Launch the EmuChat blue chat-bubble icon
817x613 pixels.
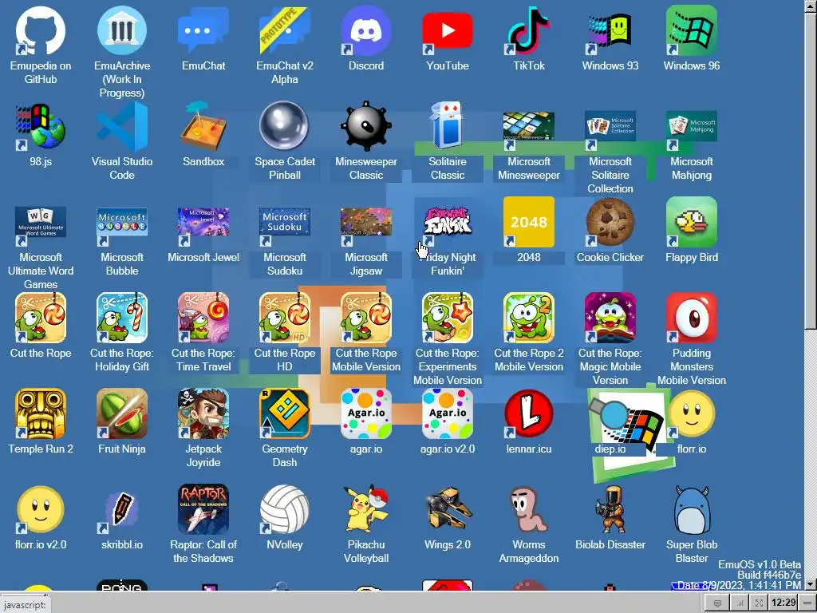point(203,30)
